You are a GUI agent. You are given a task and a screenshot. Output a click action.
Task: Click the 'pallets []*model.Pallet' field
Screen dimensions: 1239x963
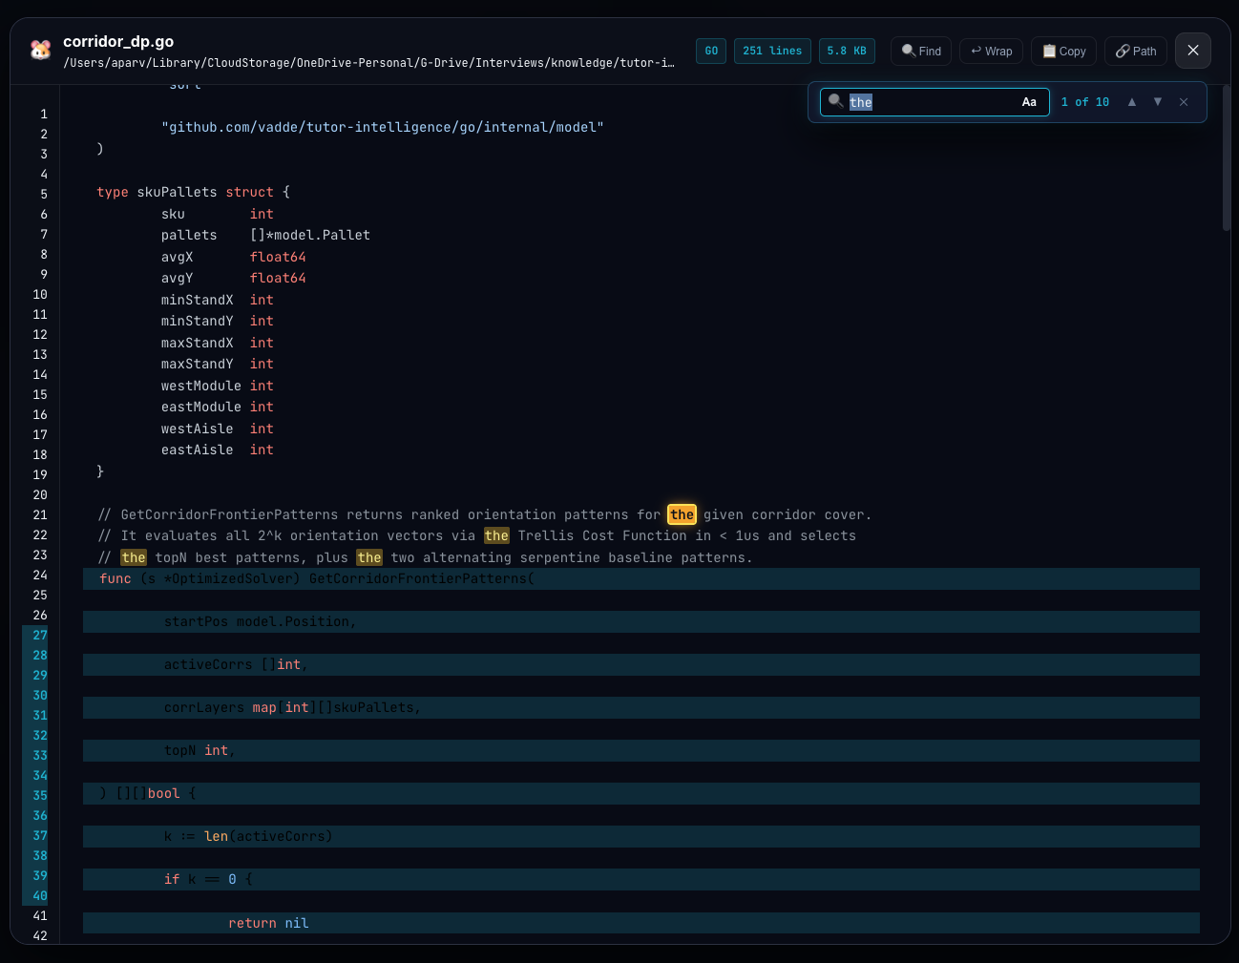(x=265, y=235)
